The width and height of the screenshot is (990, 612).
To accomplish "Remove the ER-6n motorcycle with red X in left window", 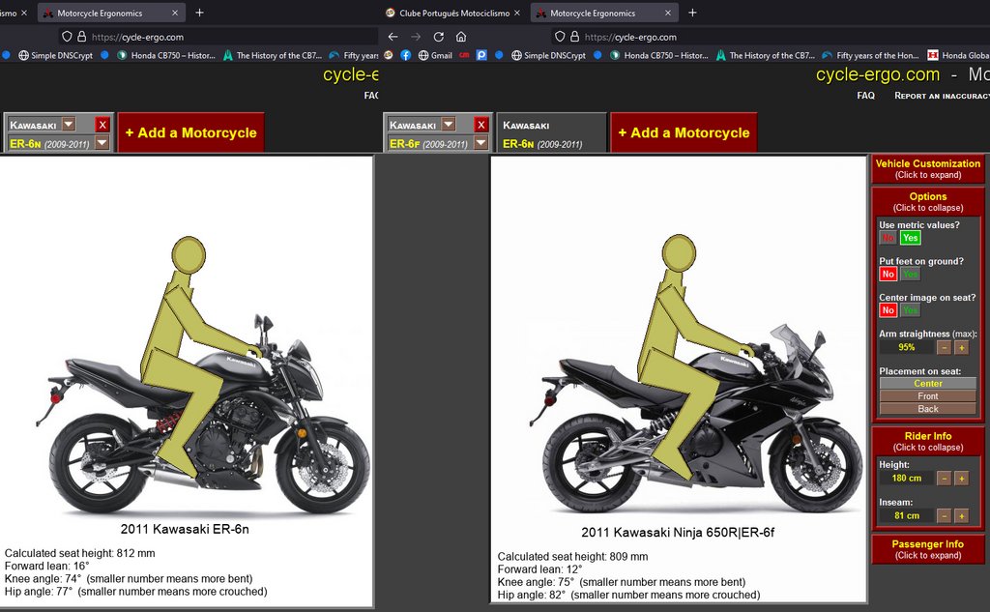I will tap(102, 125).
